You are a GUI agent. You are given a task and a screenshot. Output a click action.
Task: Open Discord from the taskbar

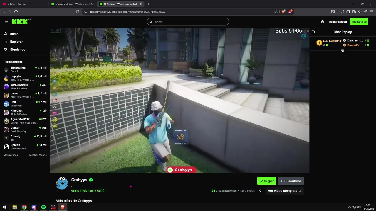click(x=34, y=207)
